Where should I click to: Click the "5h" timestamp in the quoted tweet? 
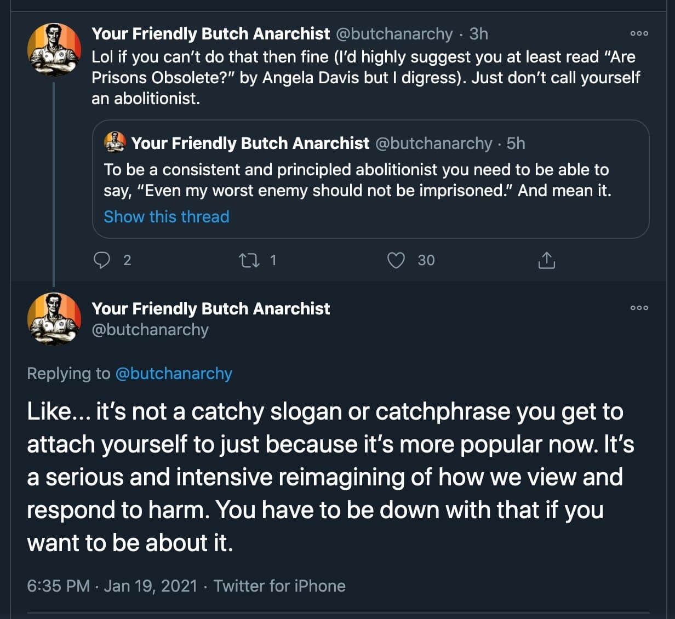[x=516, y=144]
